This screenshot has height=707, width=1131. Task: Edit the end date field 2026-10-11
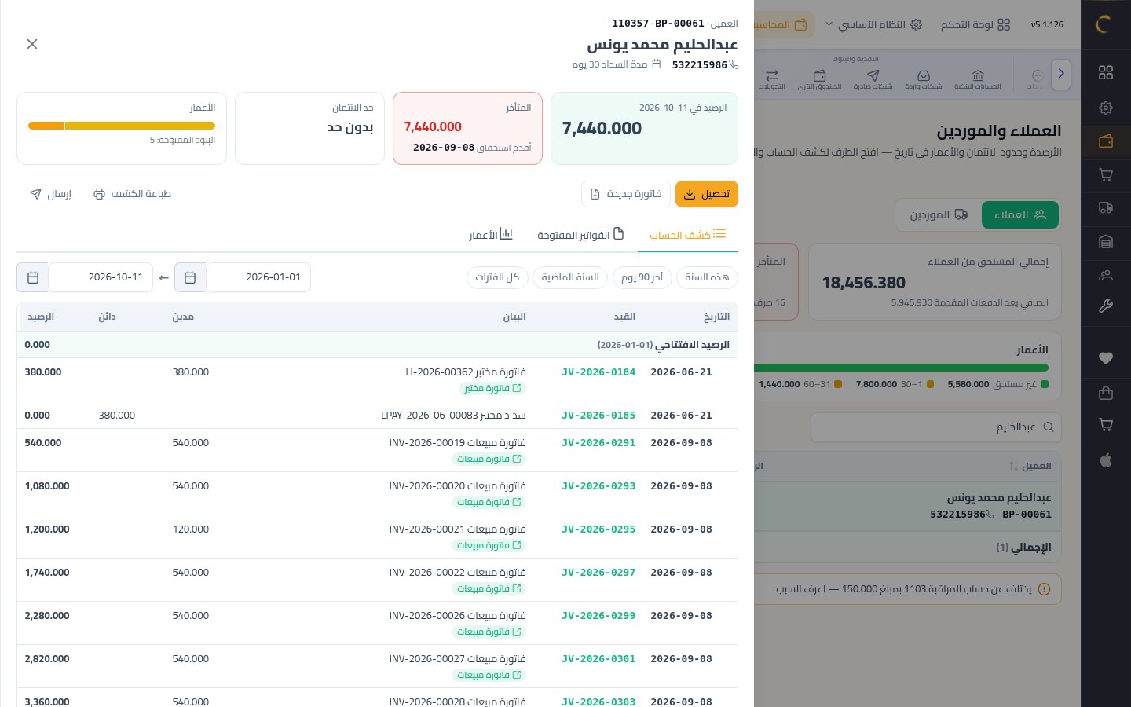pos(101,277)
